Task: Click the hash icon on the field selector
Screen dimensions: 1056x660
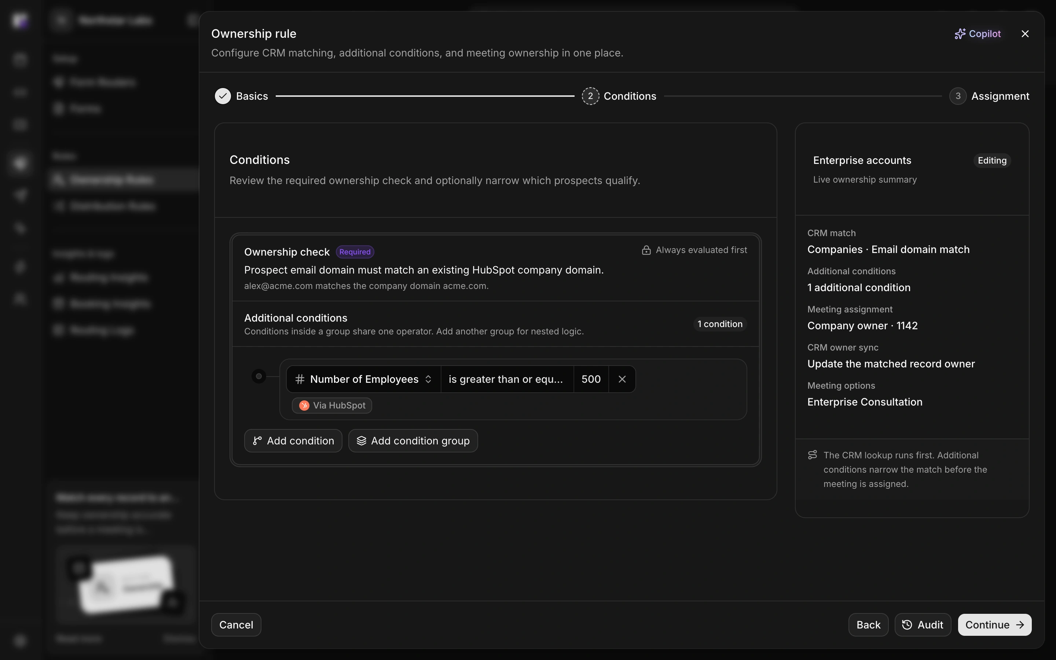Action: pyautogui.click(x=299, y=379)
